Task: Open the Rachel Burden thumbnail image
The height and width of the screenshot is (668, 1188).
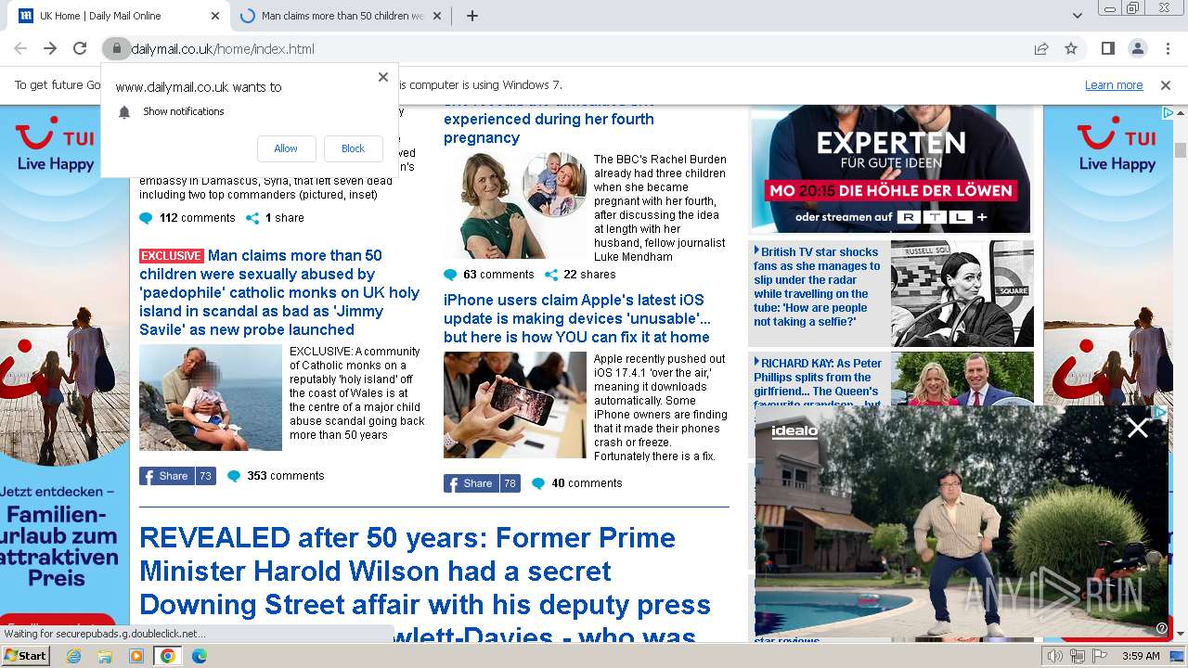Action: (x=515, y=205)
